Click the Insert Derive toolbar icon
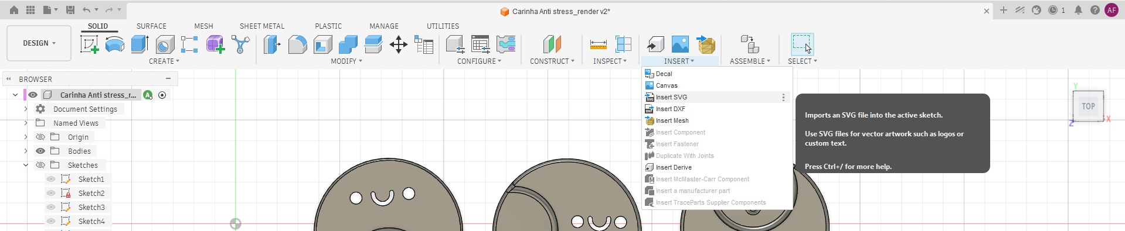The width and height of the screenshot is (1125, 231). (655, 44)
